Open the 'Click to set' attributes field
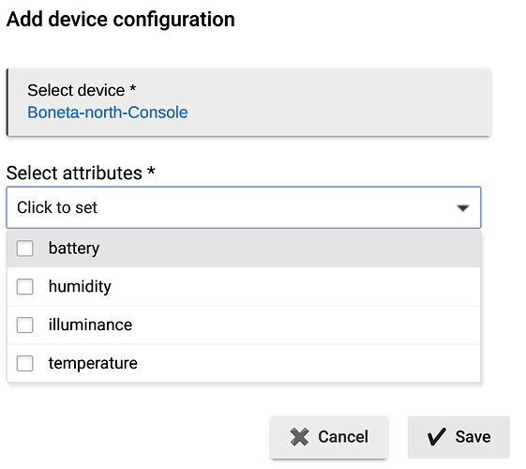 point(244,207)
